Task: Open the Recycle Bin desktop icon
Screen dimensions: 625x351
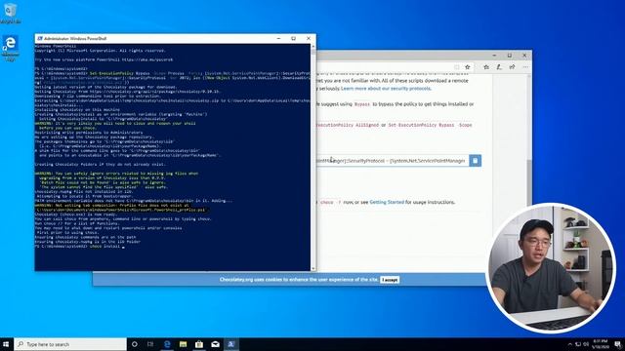Action: click(x=11, y=13)
